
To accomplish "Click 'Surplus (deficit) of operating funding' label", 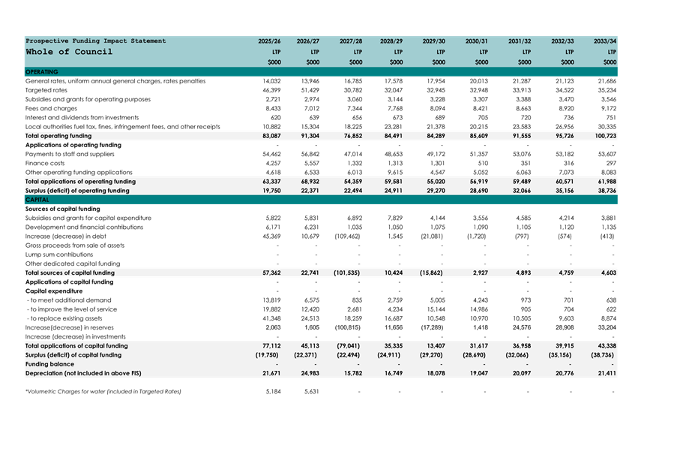I will click(x=78, y=191).
